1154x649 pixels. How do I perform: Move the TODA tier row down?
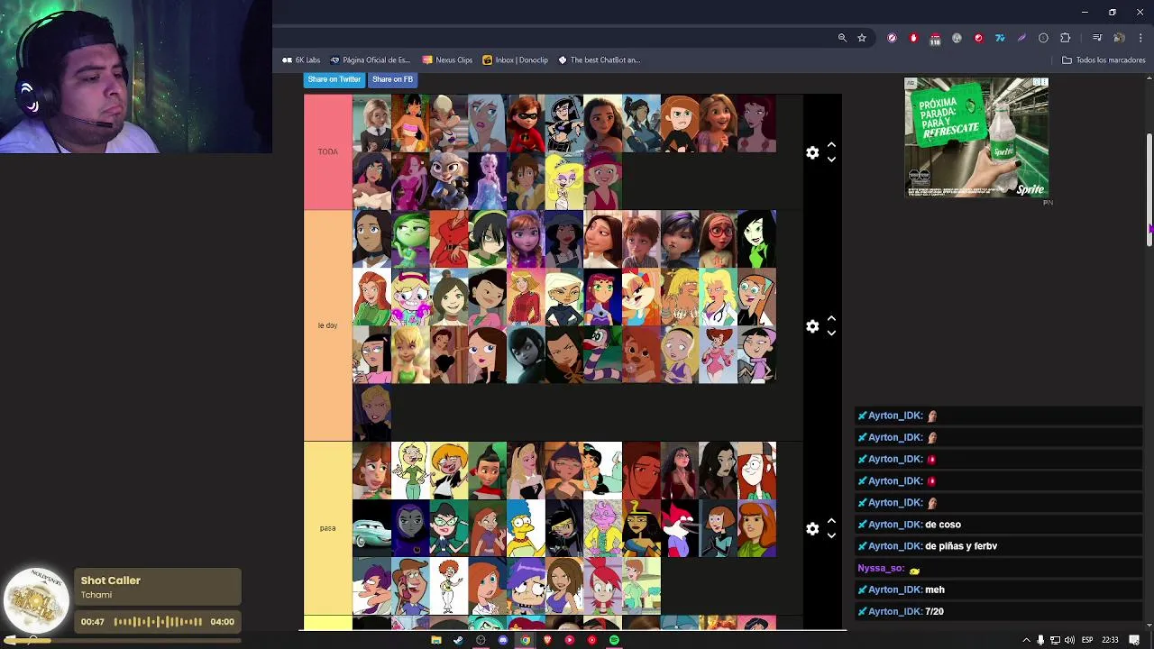pos(831,160)
